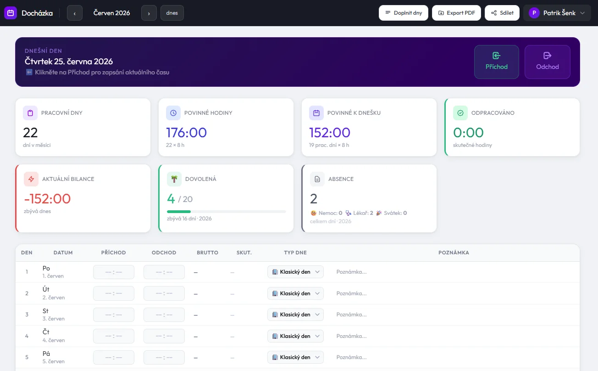This screenshot has height=371, width=598.
Task: Export attendance with Export PDF button
Action: pos(456,13)
